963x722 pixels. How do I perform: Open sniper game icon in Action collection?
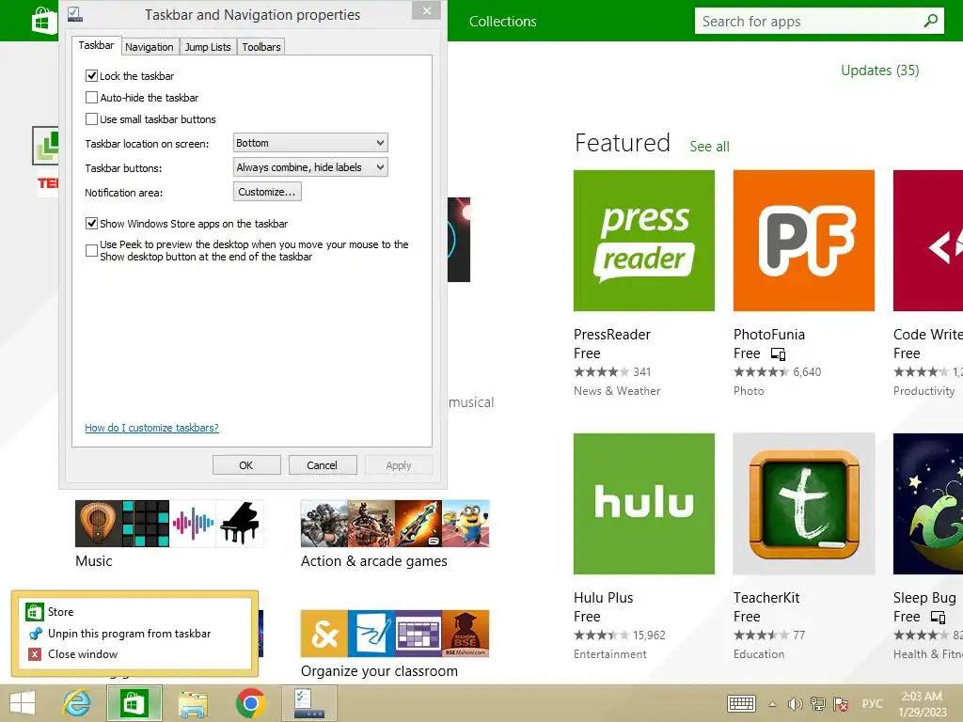324,524
